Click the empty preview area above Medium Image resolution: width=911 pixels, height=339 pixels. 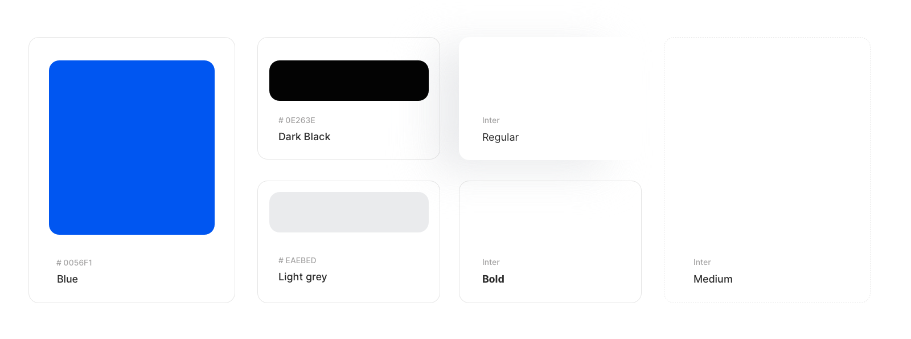click(x=767, y=142)
